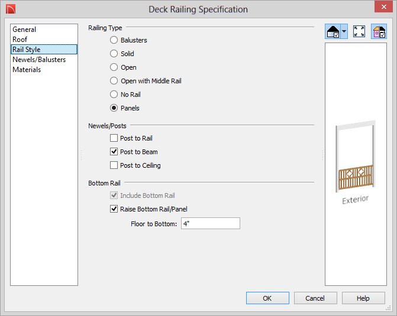Open the General panel
Image resolution: width=397 pixels, height=316 pixels.
point(24,30)
